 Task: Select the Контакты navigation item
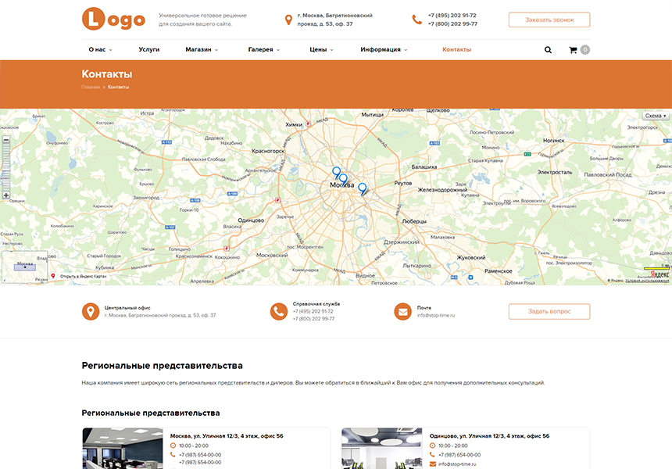(456, 49)
